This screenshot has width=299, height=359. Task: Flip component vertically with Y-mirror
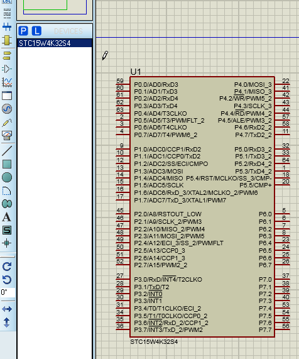(7, 323)
